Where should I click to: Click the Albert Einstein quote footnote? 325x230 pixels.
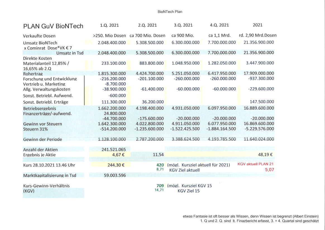[x=250, y=216]
